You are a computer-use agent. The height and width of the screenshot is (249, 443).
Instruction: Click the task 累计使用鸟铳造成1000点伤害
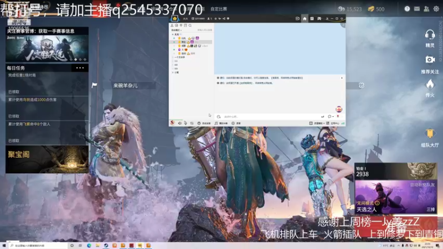pos(47,108)
